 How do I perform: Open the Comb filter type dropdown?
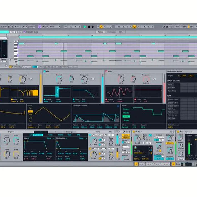[x=14, y=101]
